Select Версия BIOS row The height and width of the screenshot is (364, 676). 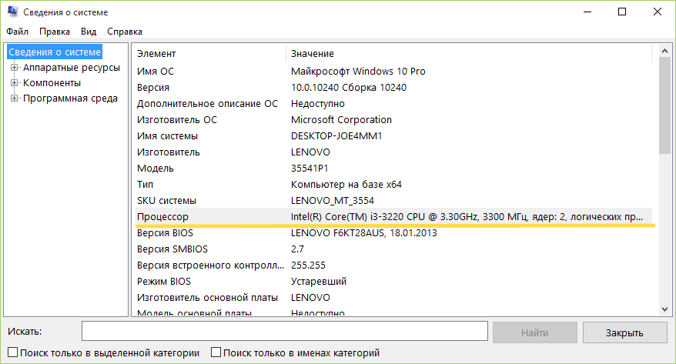pyautogui.click(x=393, y=232)
